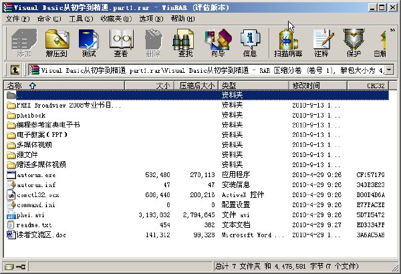Select 编程参考宝典电子书 folder icon
This screenshot has width=401, height=274.
click(x=11, y=125)
